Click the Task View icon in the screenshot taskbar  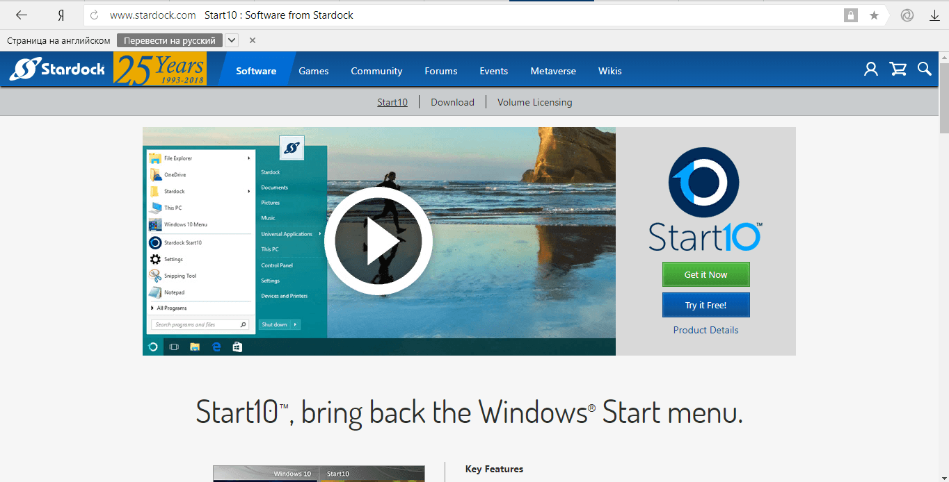[x=174, y=347]
